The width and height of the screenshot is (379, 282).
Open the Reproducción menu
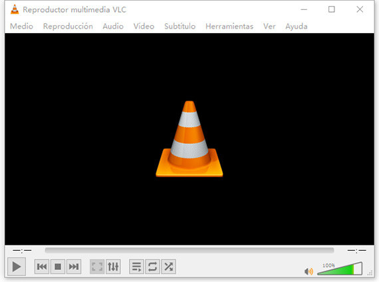[68, 26]
